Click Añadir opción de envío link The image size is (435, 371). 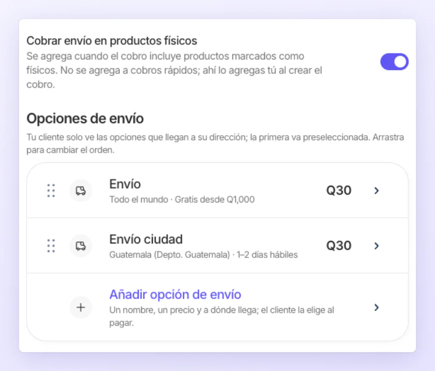click(x=175, y=294)
